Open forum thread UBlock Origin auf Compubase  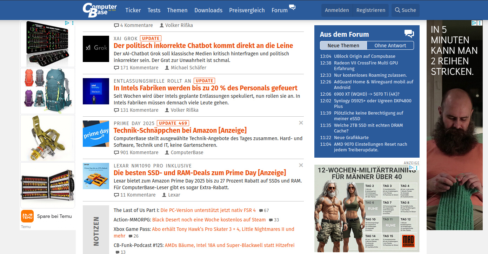pos(365,56)
